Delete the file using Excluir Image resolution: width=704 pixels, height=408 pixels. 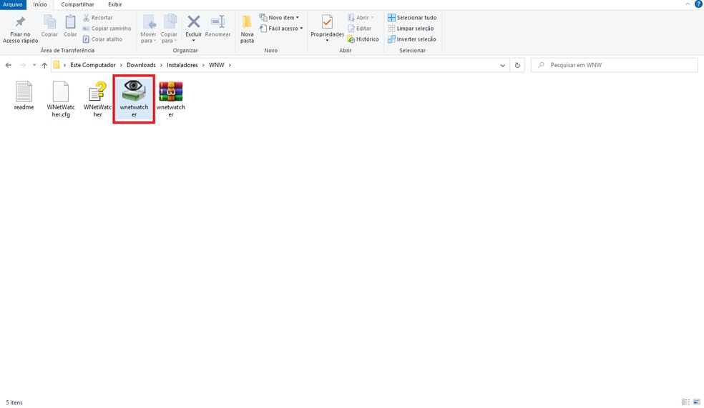click(x=193, y=26)
